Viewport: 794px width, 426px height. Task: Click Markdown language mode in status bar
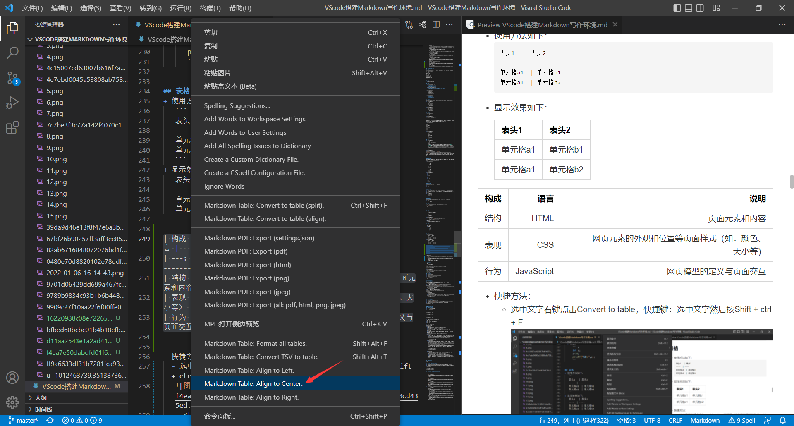705,420
